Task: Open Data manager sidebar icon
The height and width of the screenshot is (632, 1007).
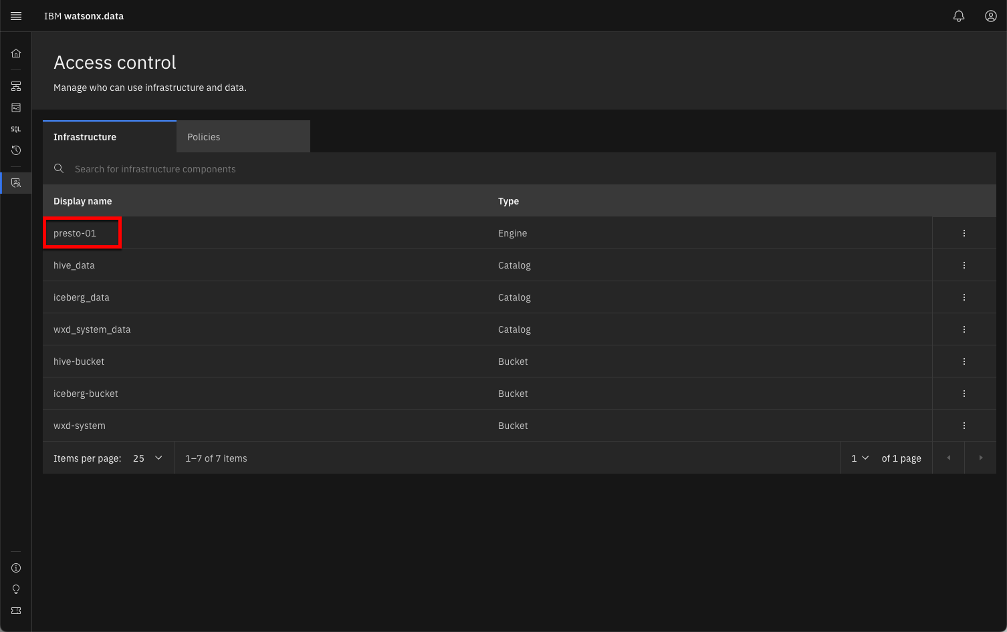Action: [16, 108]
